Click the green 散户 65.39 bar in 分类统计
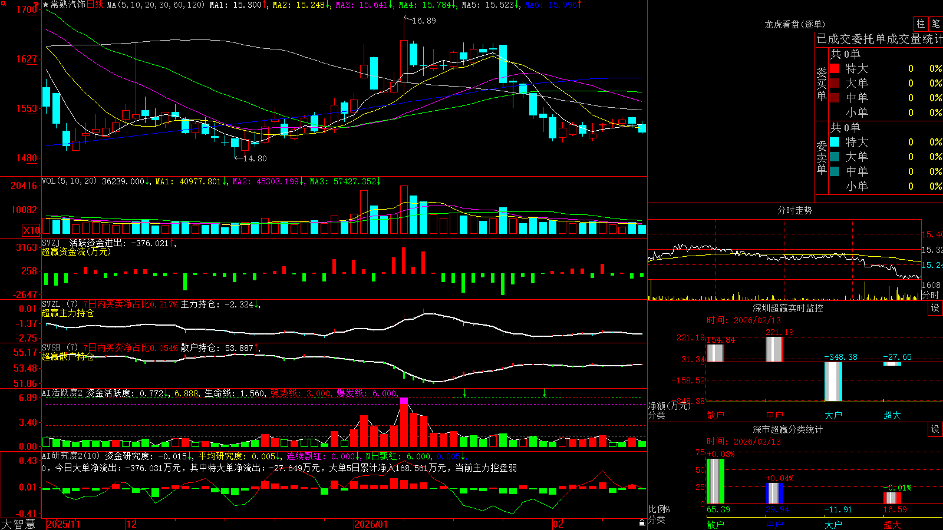 pyautogui.click(x=715, y=481)
